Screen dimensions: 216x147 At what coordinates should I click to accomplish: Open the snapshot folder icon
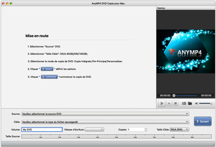tap(190, 103)
